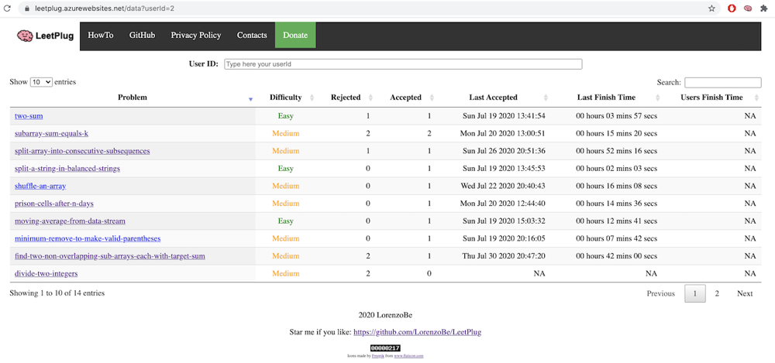Sort by the Rejected column header
Image resolution: width=775 pixels, height=363 pixels.
(x=346, y=98)
